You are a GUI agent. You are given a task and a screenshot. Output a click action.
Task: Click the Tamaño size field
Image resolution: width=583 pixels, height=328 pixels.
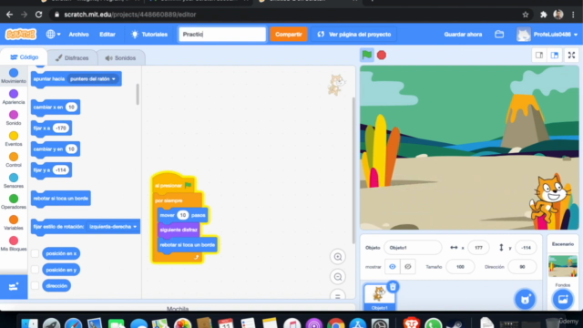[460, 267]
